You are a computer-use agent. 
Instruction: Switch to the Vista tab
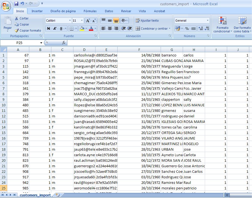point(142,11)
